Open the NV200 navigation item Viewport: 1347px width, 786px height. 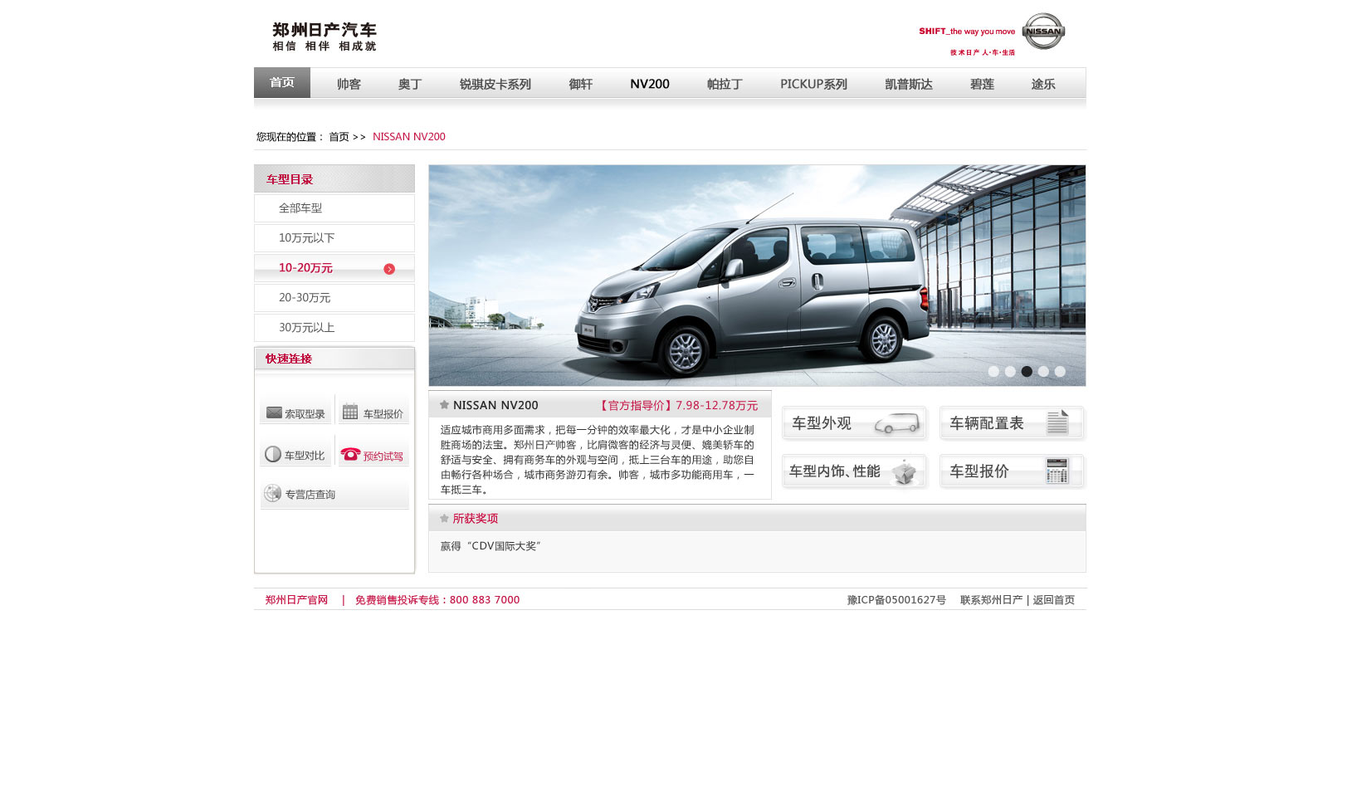click(x=650, y=84)
